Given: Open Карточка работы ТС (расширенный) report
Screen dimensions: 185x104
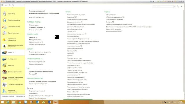Looking at the screenshot, I should (78, 39).
